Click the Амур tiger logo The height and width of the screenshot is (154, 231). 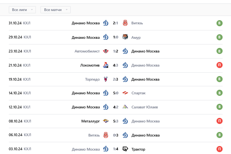[125, 37]
